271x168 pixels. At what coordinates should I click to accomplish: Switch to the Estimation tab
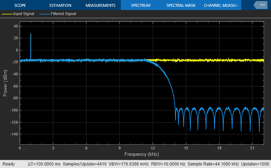pyautogui.click(x=60, y=5)
